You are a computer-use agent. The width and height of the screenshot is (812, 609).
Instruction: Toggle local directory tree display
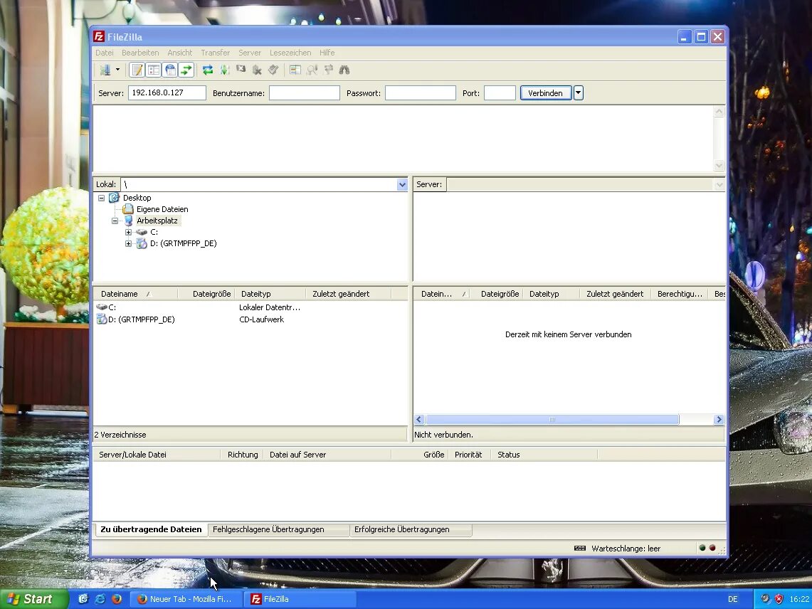(153, 70)
